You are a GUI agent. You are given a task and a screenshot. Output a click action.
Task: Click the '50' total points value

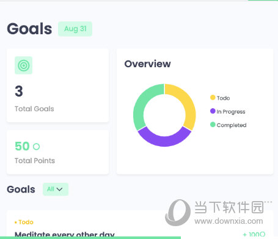22,146
